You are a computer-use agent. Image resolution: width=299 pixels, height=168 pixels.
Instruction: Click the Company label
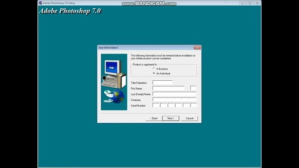coord(135,100)
